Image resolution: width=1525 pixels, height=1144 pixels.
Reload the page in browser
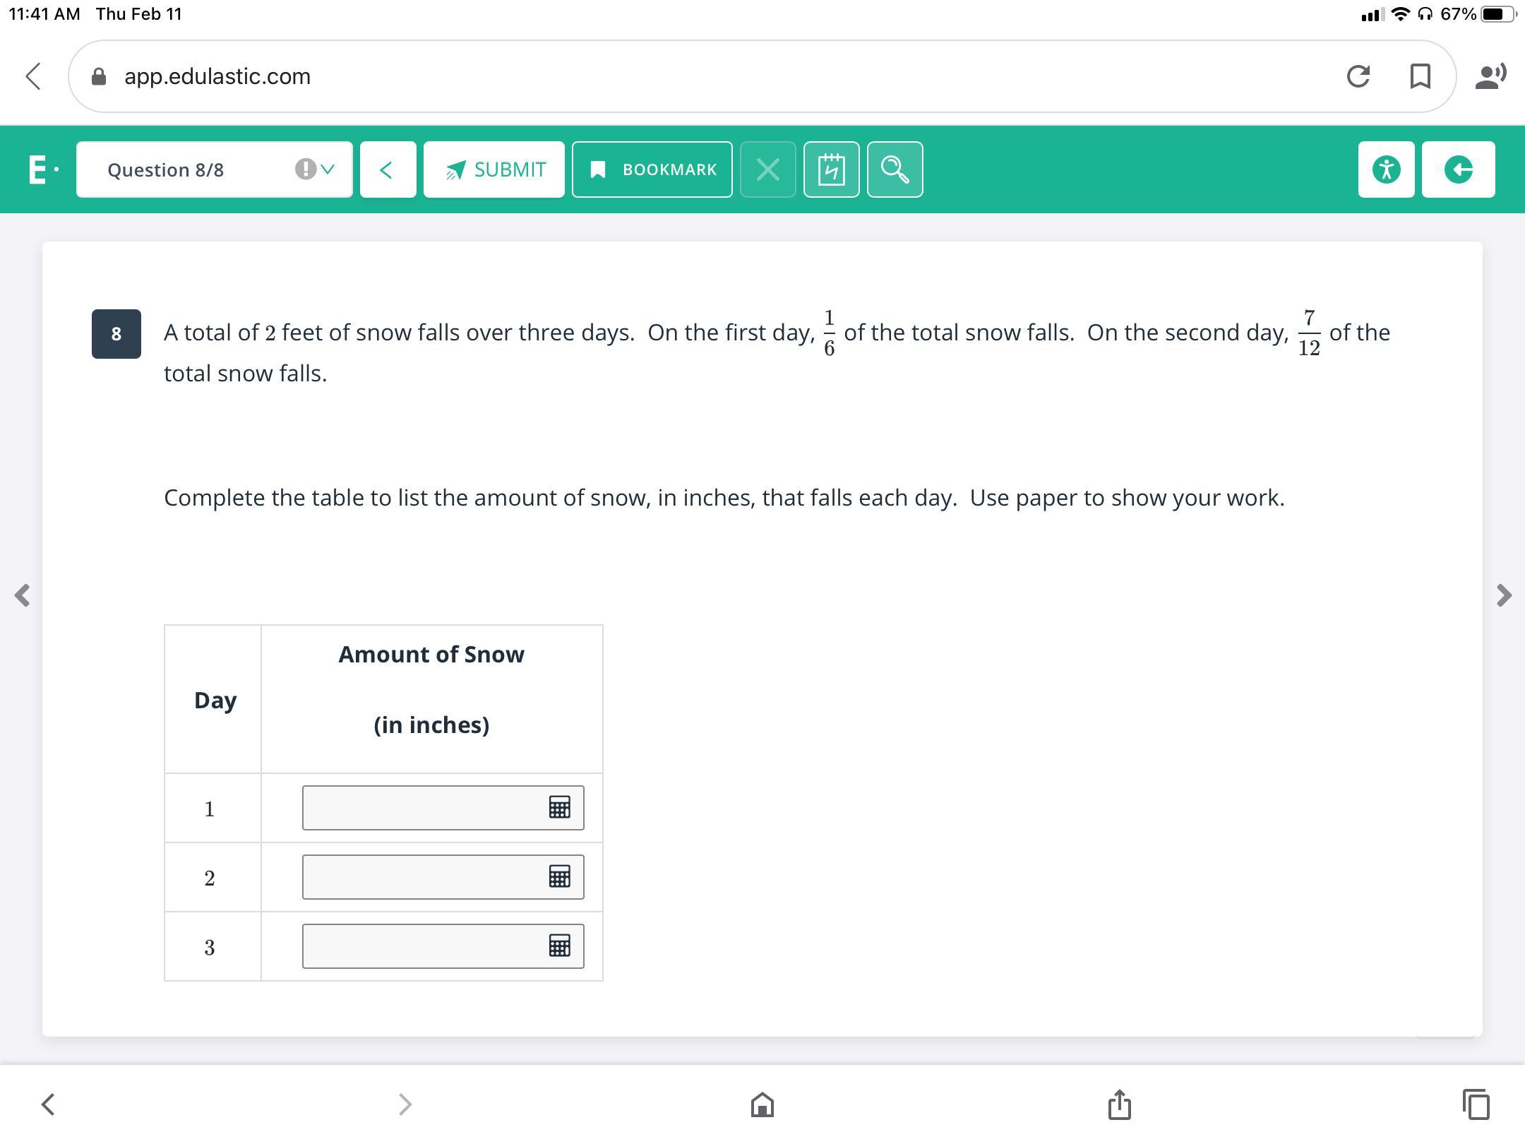[x=1358, y=76]
